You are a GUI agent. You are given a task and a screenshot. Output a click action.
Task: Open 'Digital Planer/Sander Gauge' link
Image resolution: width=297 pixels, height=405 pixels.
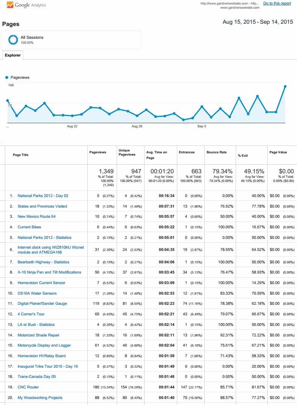(42, 304)
